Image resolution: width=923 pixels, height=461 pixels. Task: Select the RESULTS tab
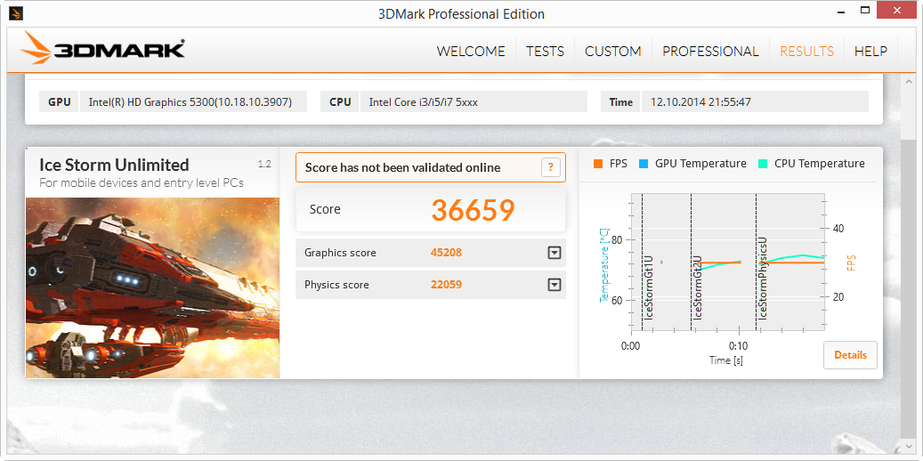point(806,52)
